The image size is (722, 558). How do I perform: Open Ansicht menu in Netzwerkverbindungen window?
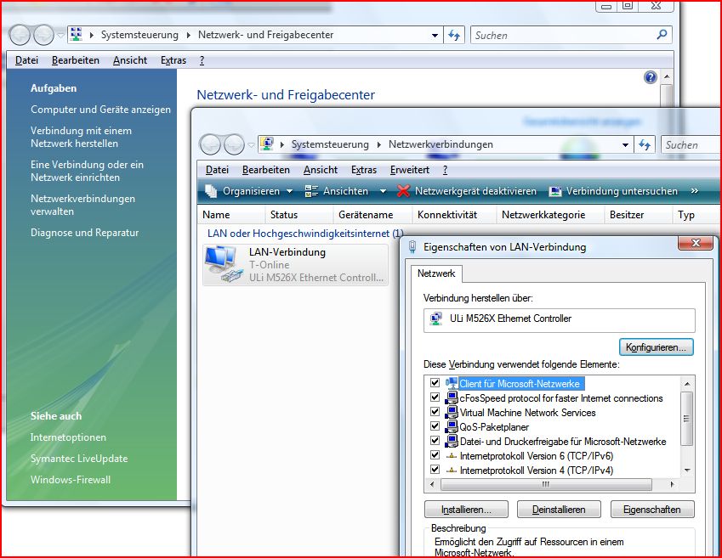(x=321, y=170)
